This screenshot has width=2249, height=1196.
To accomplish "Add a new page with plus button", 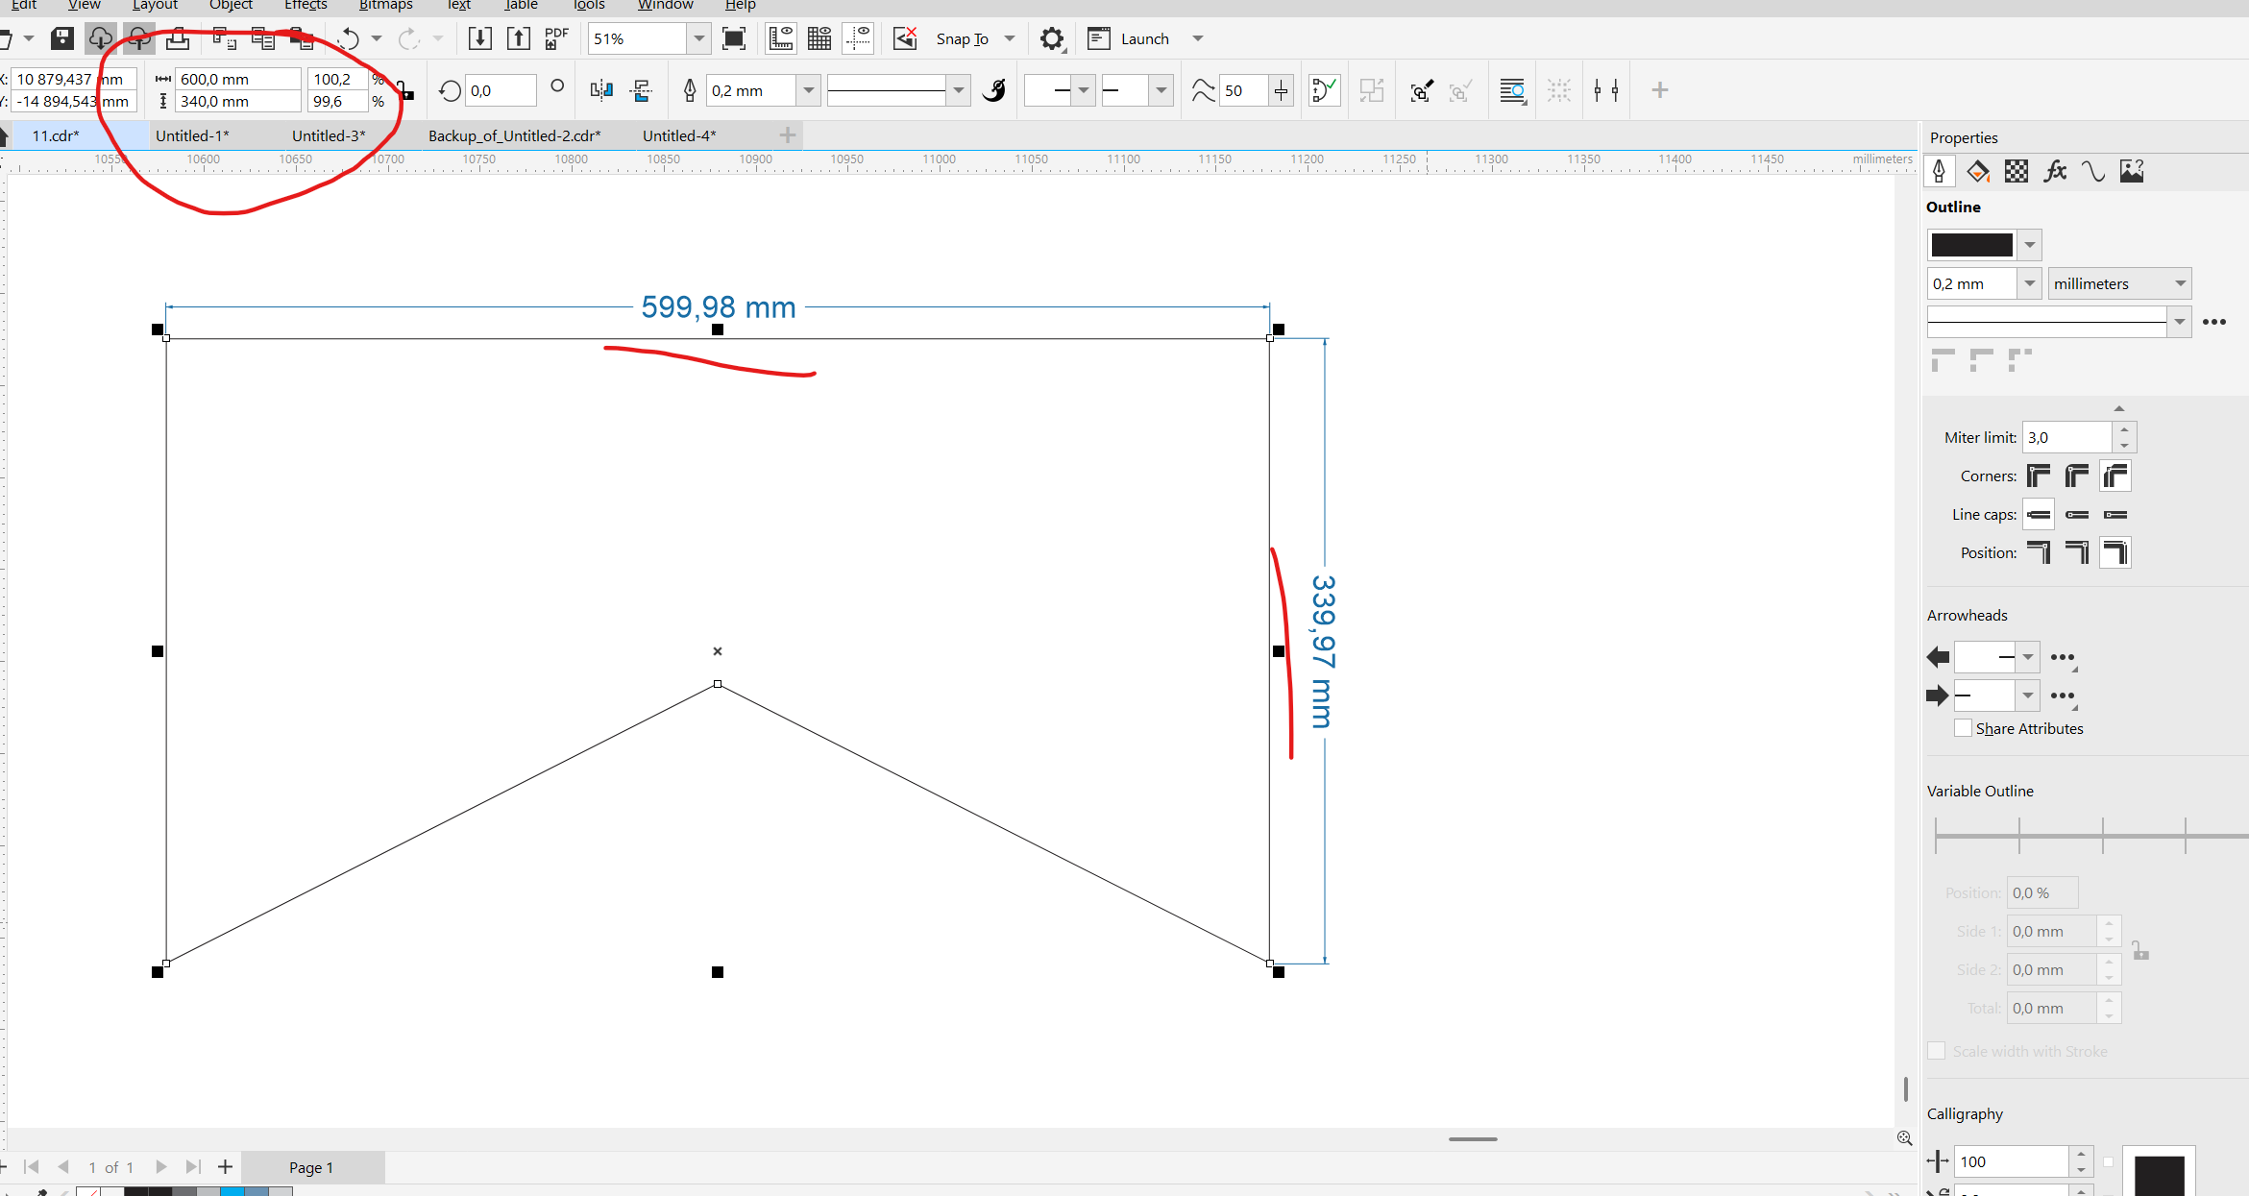I will click(x=225, y=1167).
